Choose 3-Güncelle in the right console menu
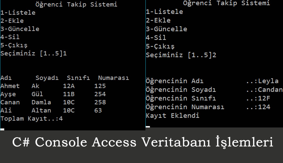This screenshot has height=163, width=283. 166,29
